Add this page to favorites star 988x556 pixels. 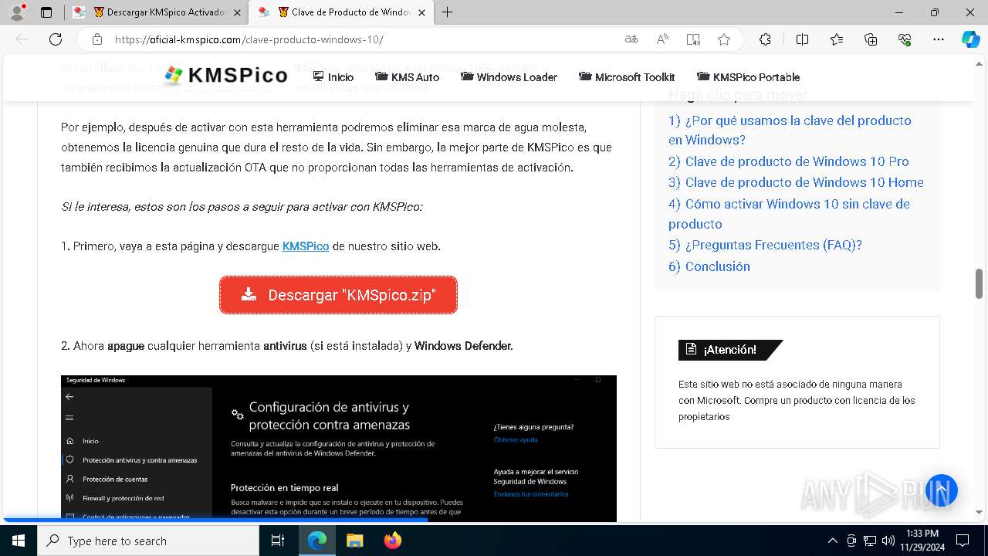pos(724,39)
